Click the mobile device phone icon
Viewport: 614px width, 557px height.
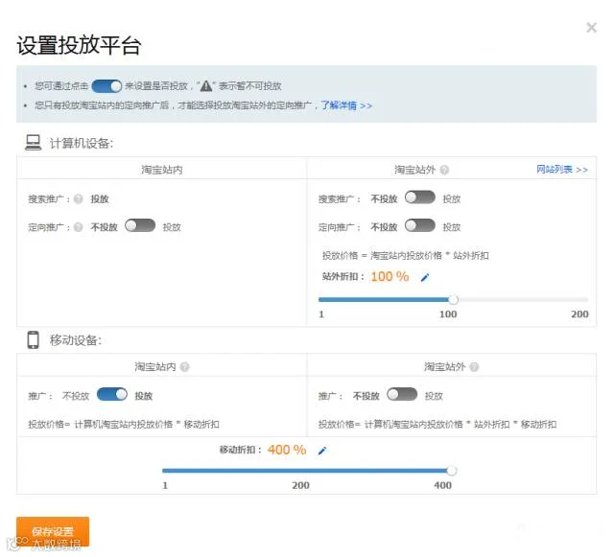pyautogui.click(x=33, y=339)
